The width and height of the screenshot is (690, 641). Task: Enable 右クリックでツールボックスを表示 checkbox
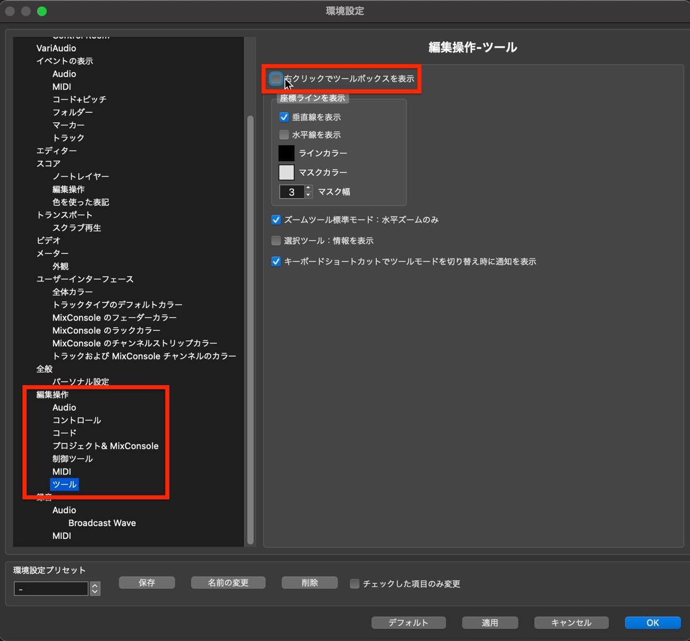click(x=276, y=79)
